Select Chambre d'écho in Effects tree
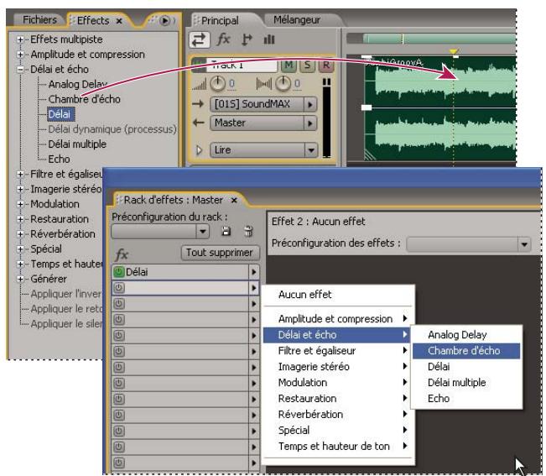This screenshot has width=546, height=476. tap(84, 99)
